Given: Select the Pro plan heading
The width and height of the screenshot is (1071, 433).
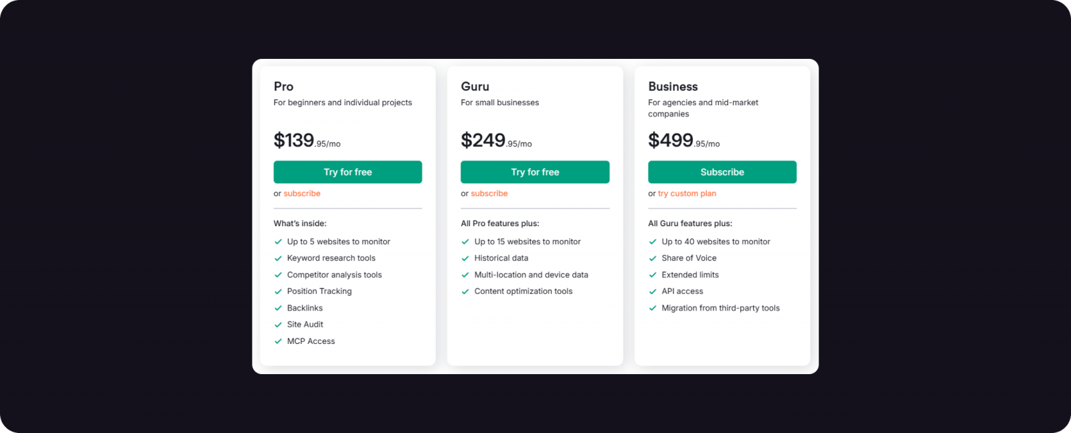Looking at the screenshot, I should 284,86.
